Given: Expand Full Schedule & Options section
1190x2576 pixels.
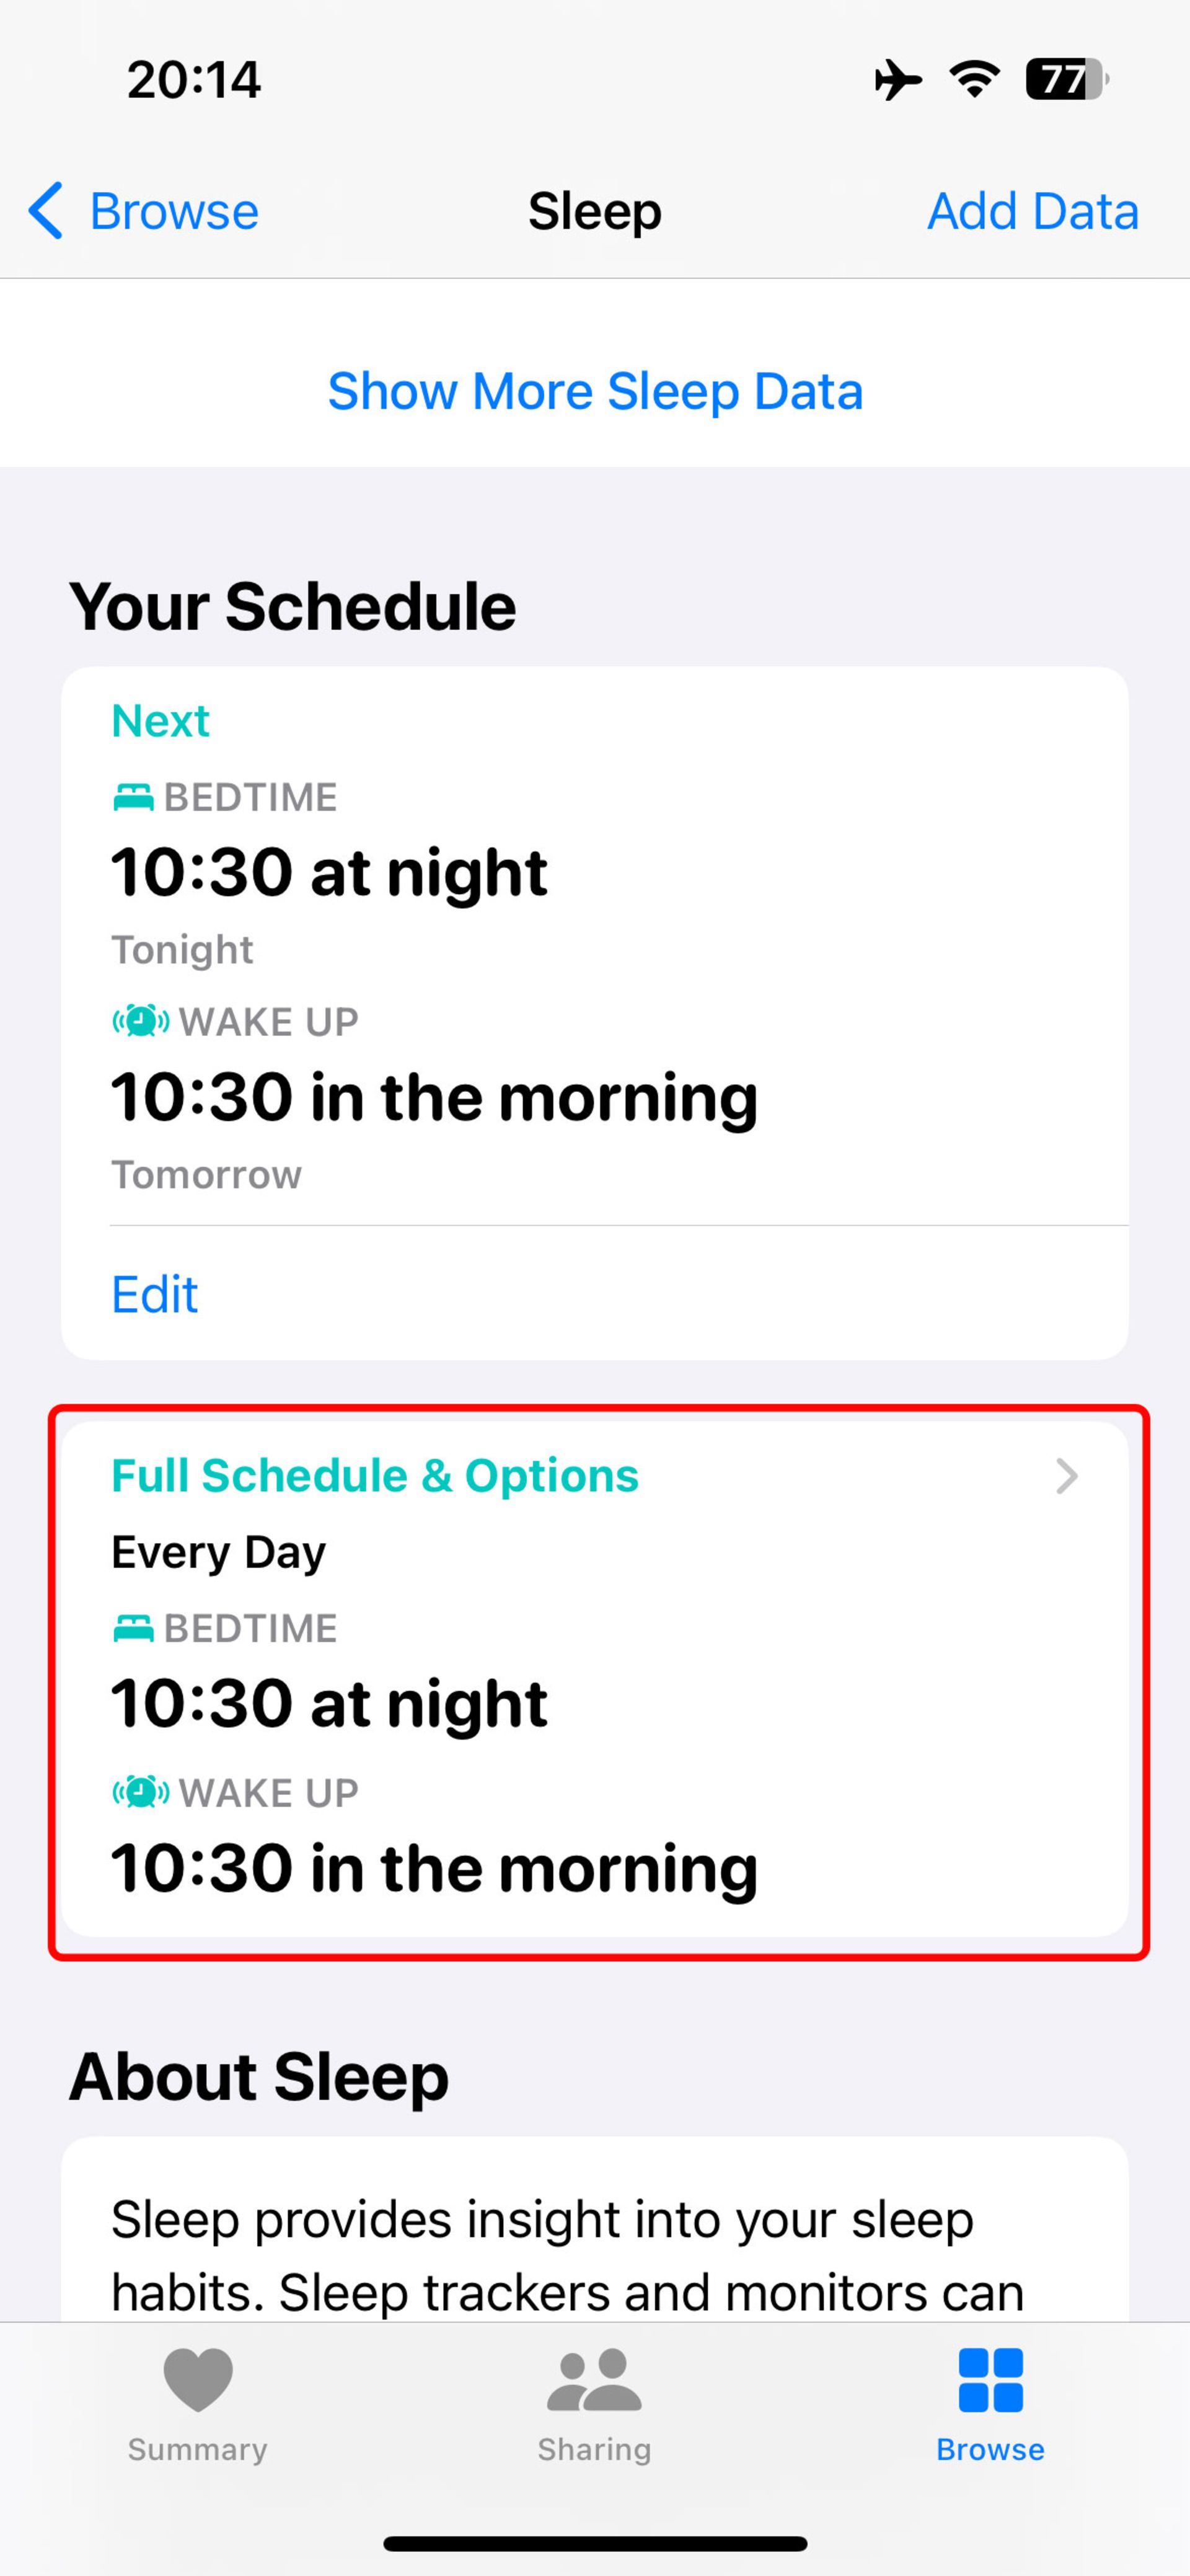Looking at the screenshot, I should pos(596,1474).
